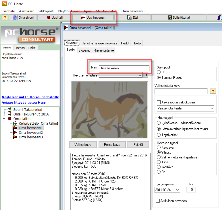This screenshot has width=222, height=210.
Task: Open the Valitse rotu täällä dropdown
Action: pyautogui.click(x=185, y=108)
